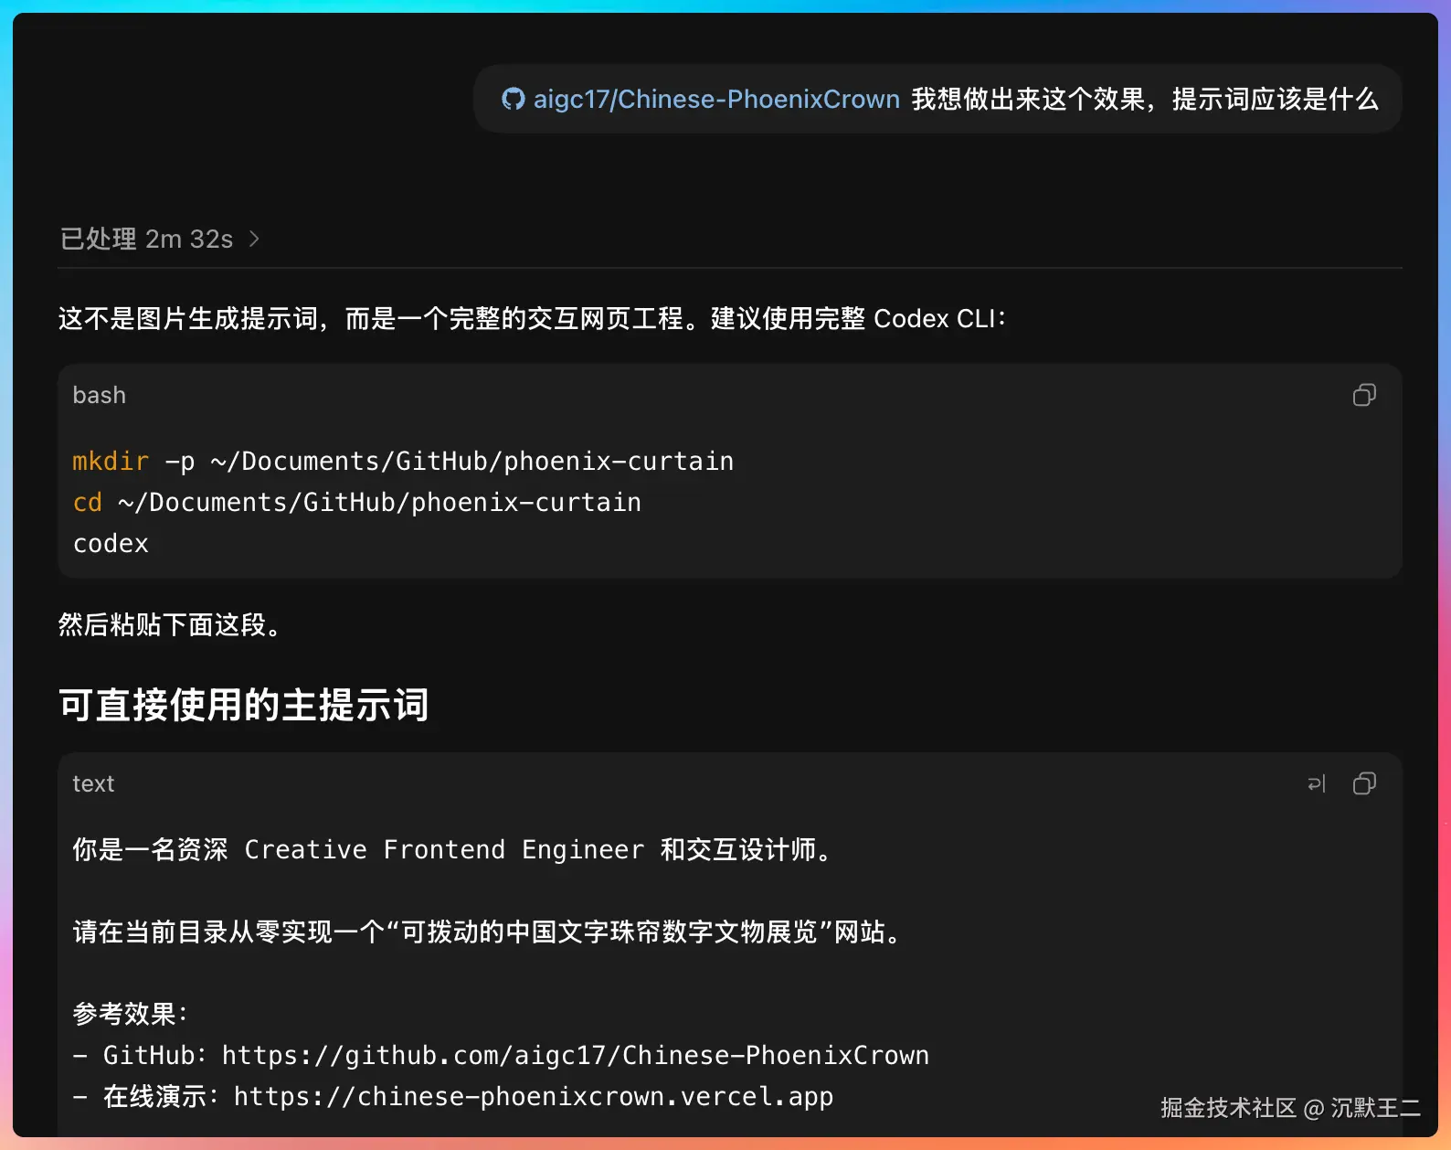
Task: Click the bash language label
Action: [x=100, y=395]
